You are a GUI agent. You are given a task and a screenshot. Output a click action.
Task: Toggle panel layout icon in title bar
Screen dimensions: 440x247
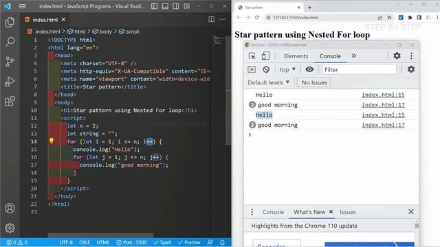tap(165, 6)
